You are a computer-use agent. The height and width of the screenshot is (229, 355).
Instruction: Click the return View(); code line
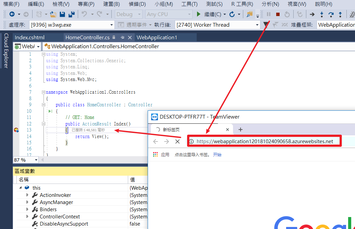pyautogui.click(x=92, y=136)
